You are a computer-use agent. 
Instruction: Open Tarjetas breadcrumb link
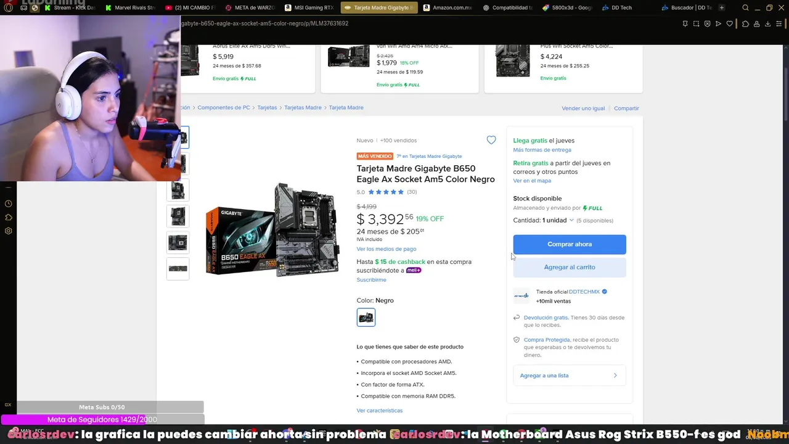[x=267, y=107]
